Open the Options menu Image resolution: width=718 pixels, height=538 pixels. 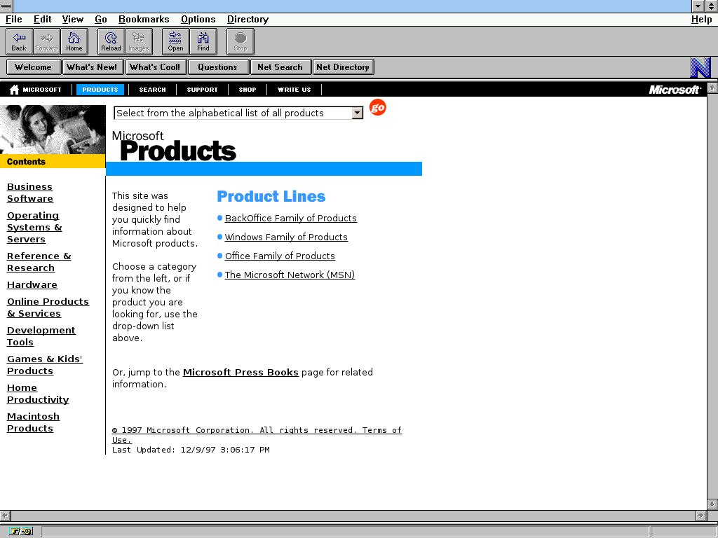[x=198, y=19]
